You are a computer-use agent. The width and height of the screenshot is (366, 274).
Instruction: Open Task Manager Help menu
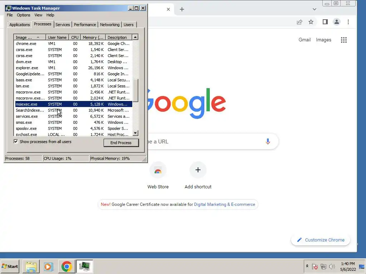(50, 15)
